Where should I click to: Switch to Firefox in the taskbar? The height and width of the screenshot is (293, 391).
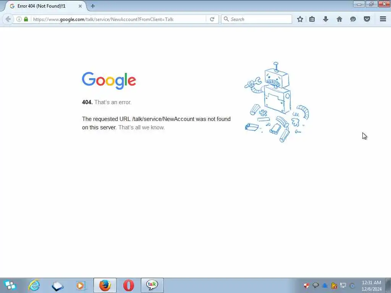(x=105, y=285)
